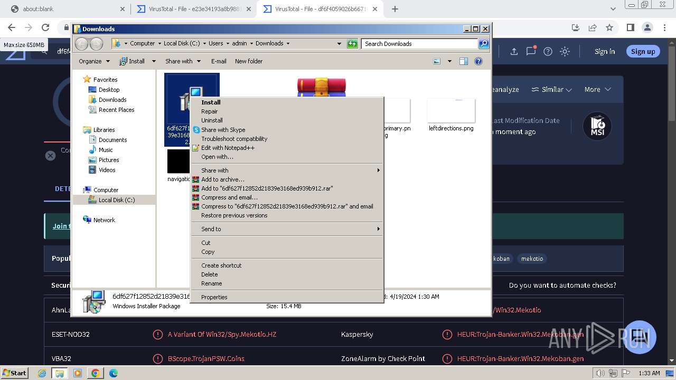Click the Start button

click(15, 373)
